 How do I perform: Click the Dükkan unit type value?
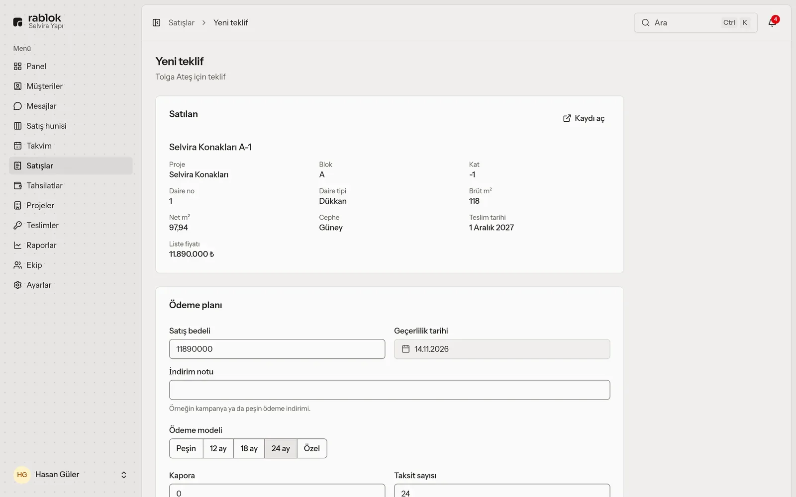333,201
